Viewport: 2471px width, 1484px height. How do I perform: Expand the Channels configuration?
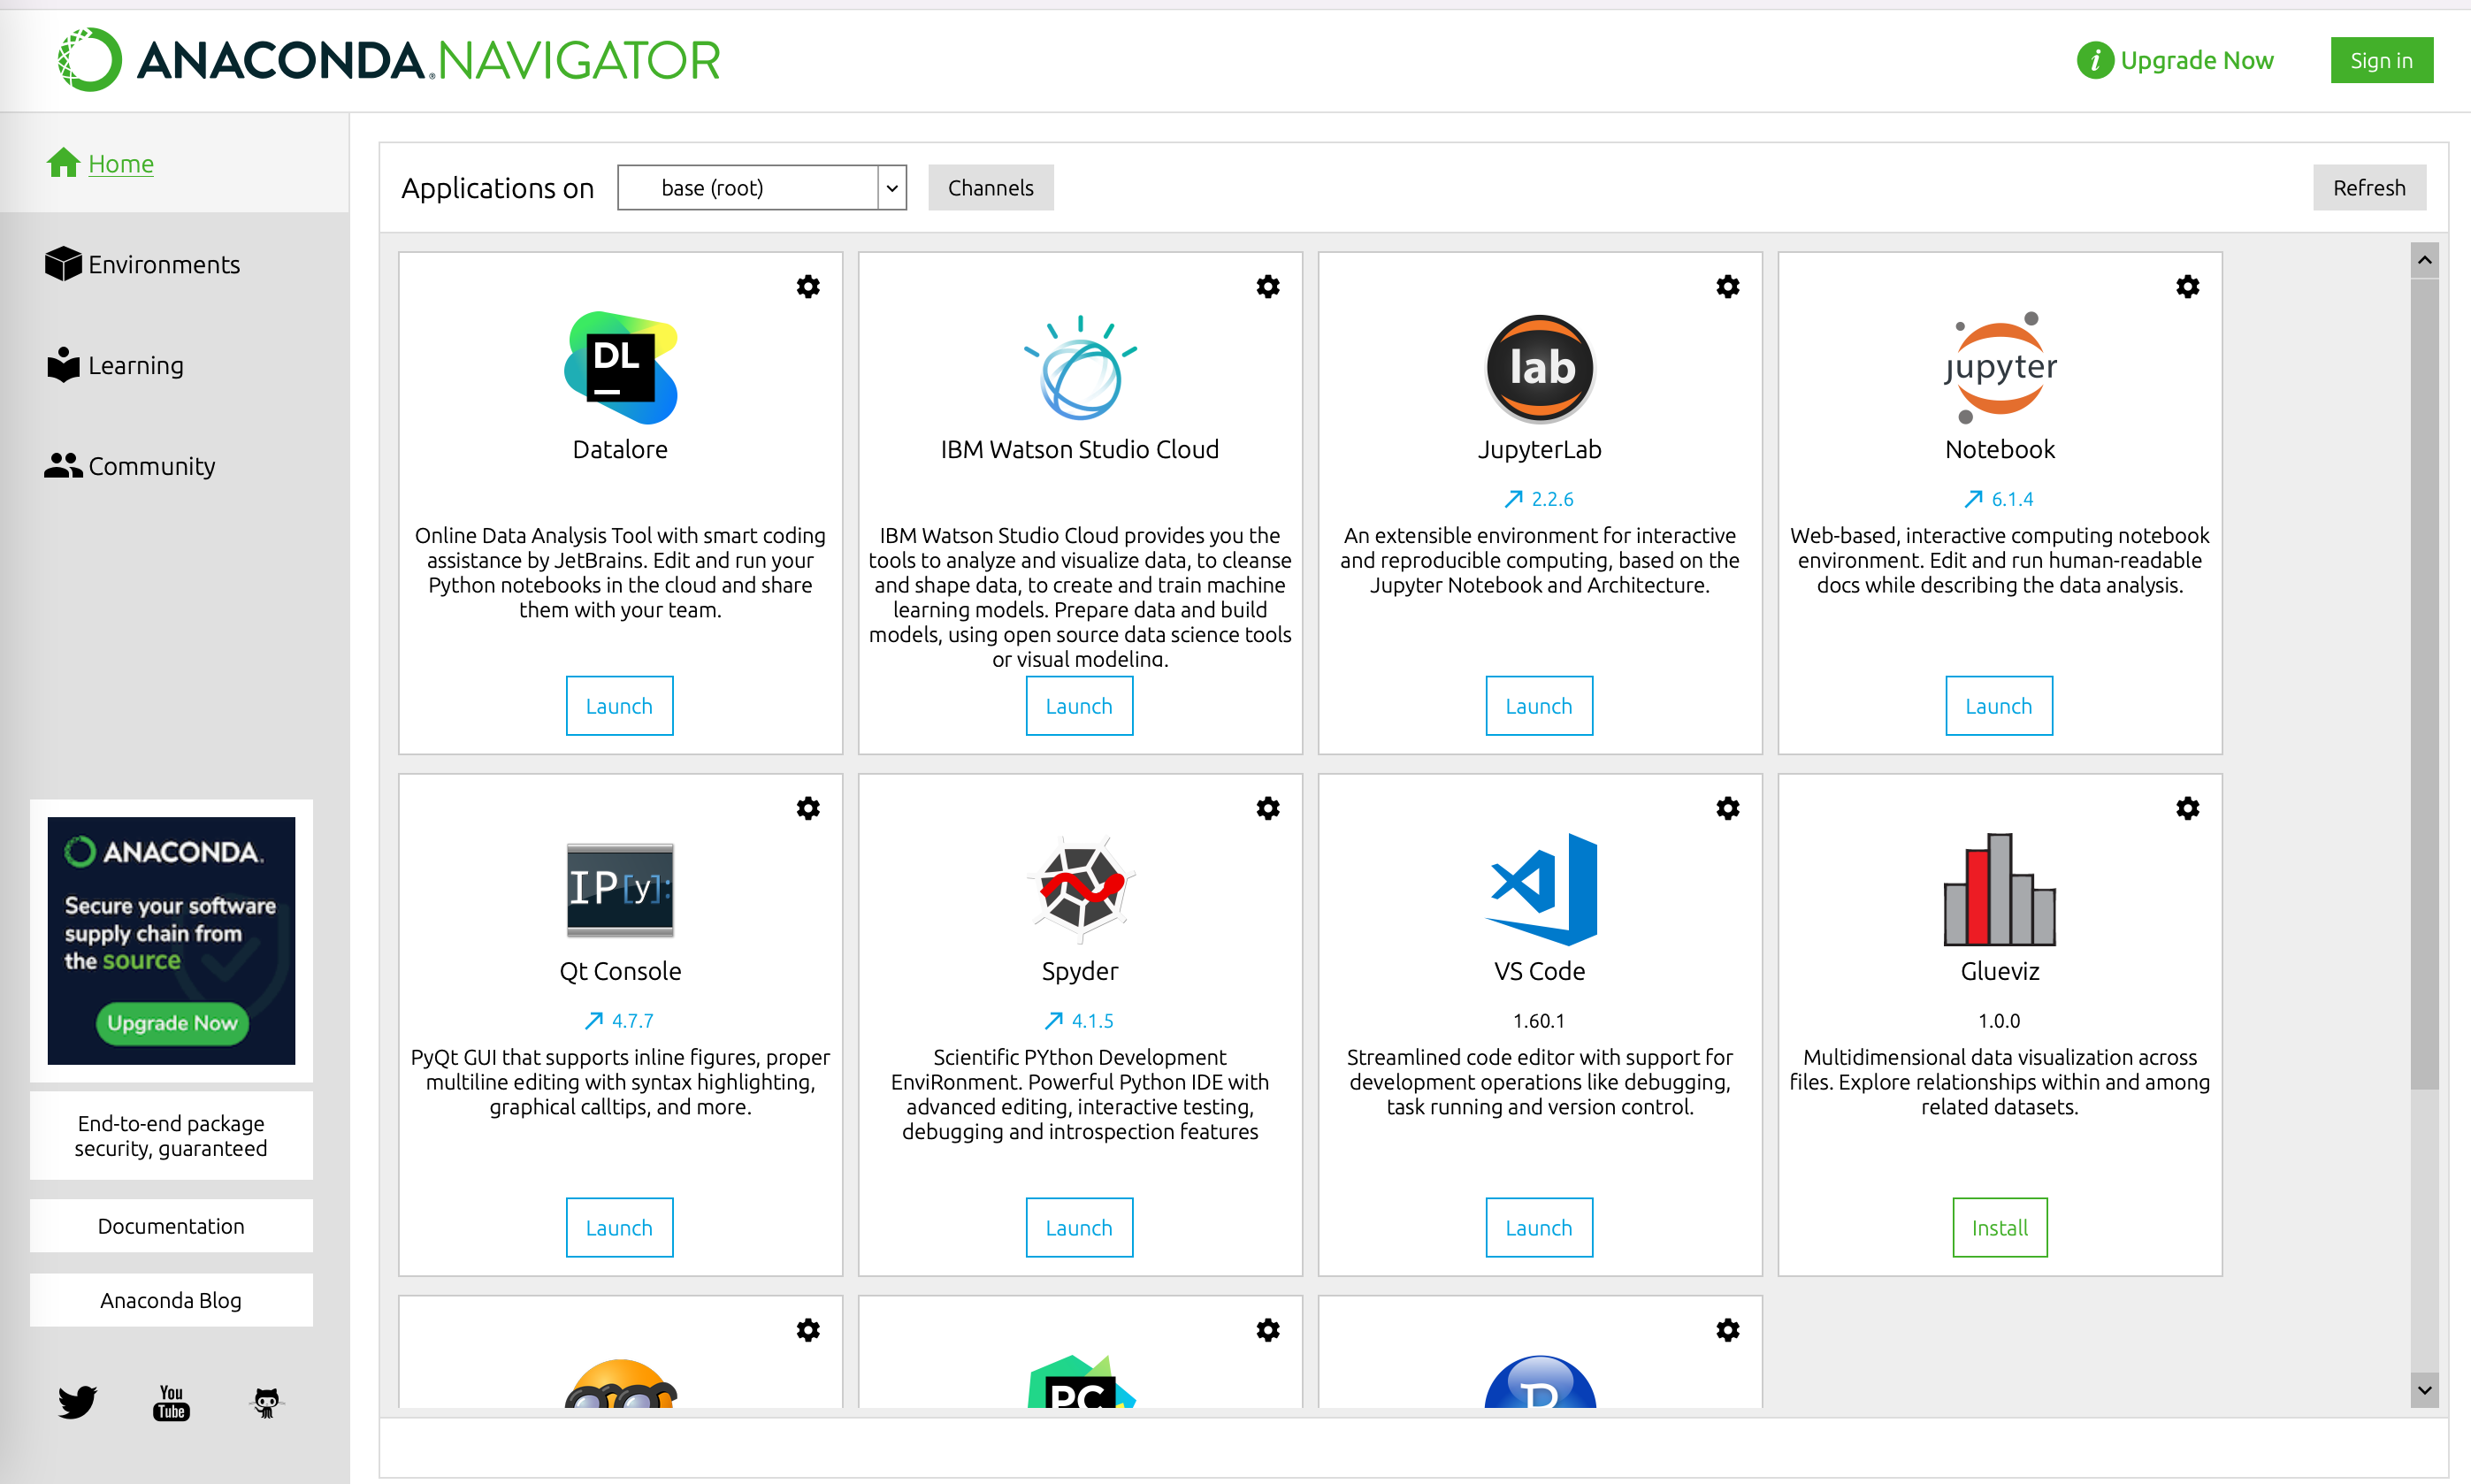click(989, 186)
